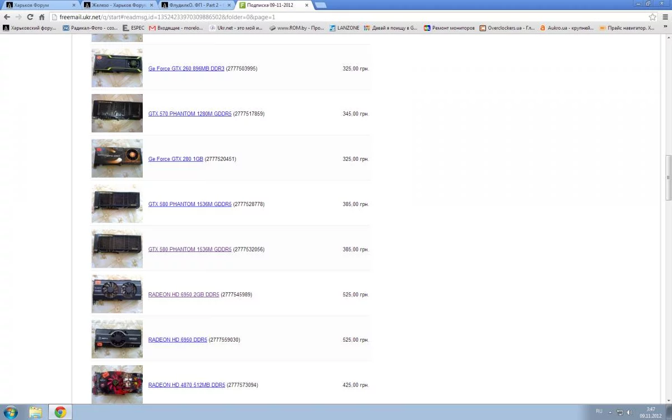Screen dimensions: 672x420
Task: Switch input language via RU indicator
Action: click(x=599, y=411)
